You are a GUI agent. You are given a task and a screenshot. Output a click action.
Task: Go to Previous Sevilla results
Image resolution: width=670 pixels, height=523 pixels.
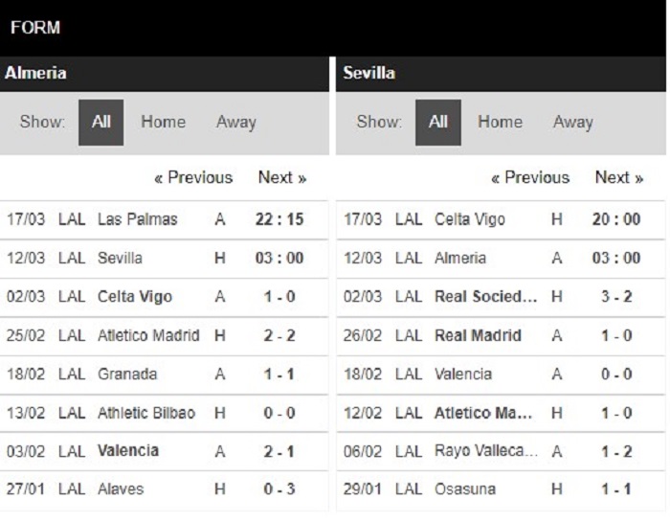[530, 177]
